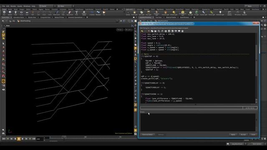This screenshot has height=150, width=267.
Task: Select the Torus shelf tool
Action: (x=21, y=13)
